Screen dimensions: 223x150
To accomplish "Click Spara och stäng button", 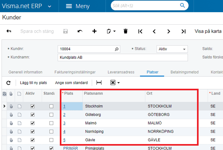I will pos(37,31).
